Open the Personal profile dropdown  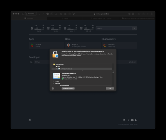point(31,14)
